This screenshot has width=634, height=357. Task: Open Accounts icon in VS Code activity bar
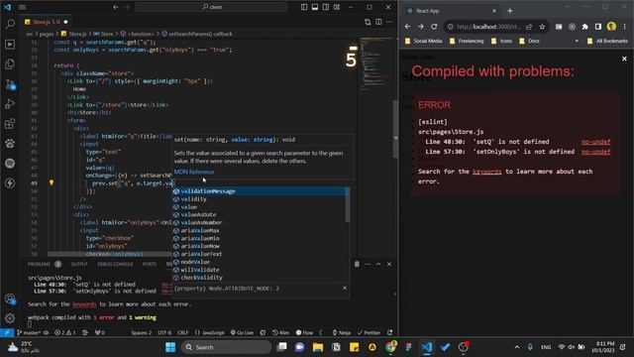[10, 298]
